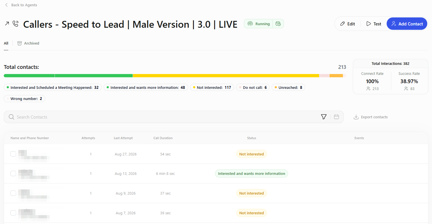This screenshot has height=224, width=432.
Task: Click the orange Unreached segment of contacts bar
Action: click(x=336, y=75)
